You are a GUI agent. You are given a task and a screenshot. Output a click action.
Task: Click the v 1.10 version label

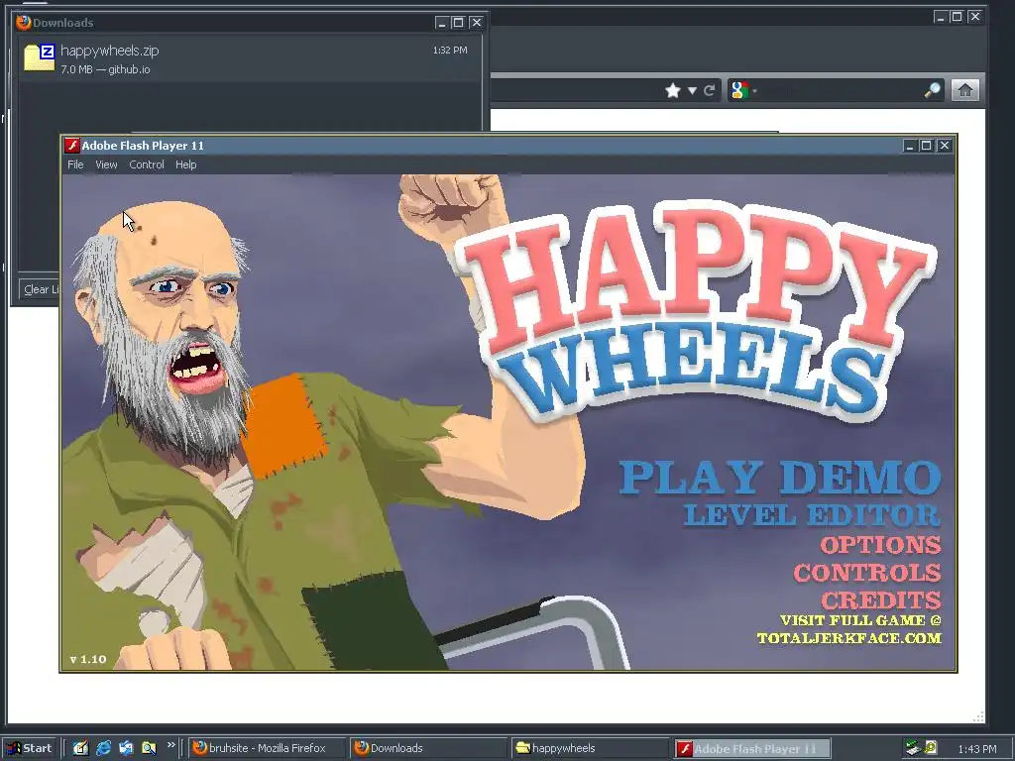coord(88,659)
